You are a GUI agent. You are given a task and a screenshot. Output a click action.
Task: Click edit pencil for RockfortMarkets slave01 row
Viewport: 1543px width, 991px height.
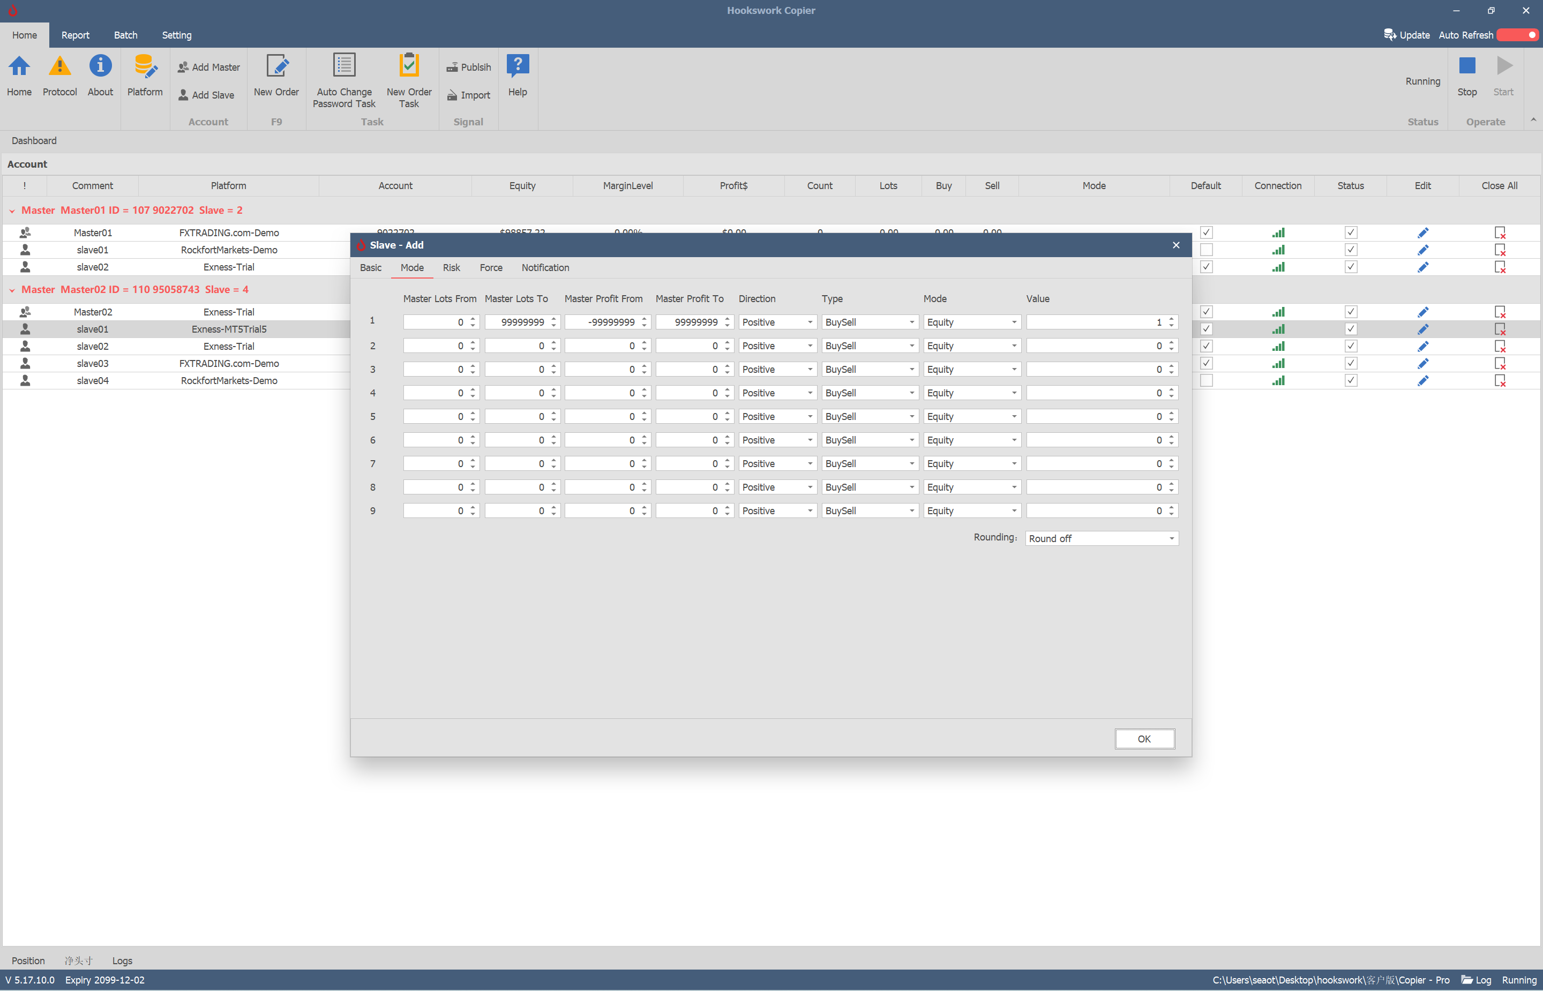[x=1422, y=250]
